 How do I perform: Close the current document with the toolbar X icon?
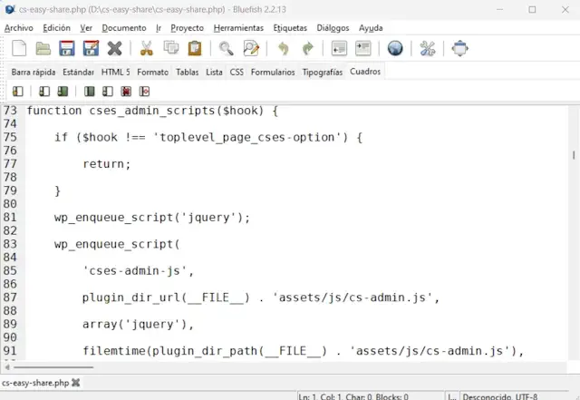tap(115, 48)
